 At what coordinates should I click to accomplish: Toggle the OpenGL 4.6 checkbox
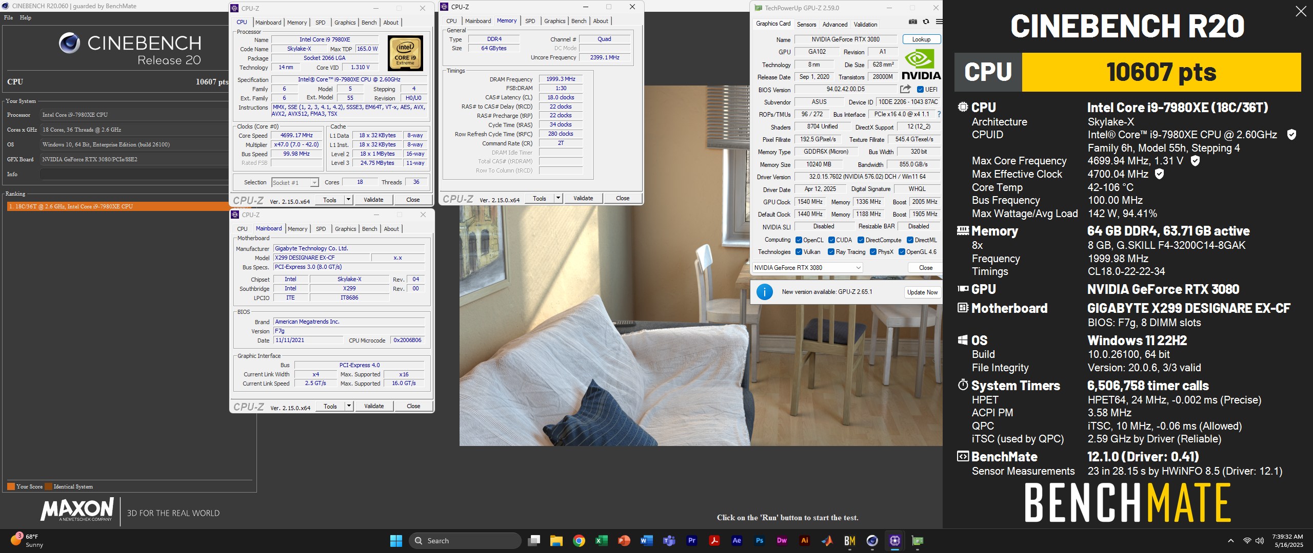[x=902, y=252]
